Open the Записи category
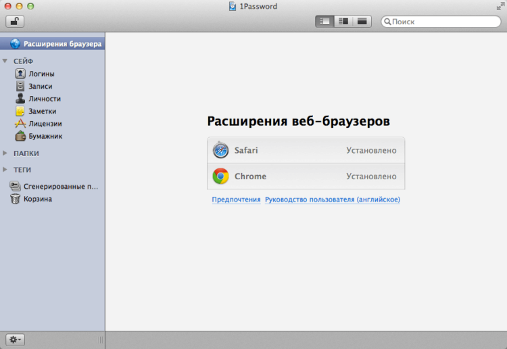 (41, 87)
